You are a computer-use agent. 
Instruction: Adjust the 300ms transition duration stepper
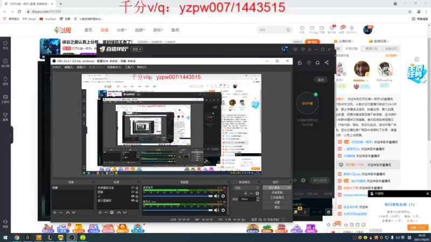[x=258, y=199]
